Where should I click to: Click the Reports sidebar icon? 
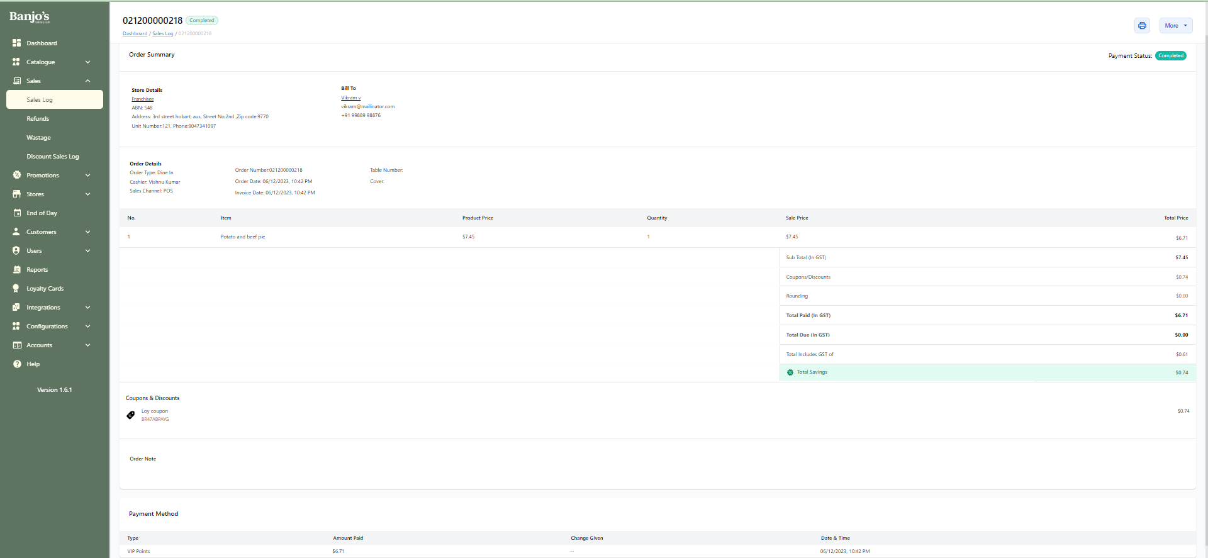pos(17,270)
